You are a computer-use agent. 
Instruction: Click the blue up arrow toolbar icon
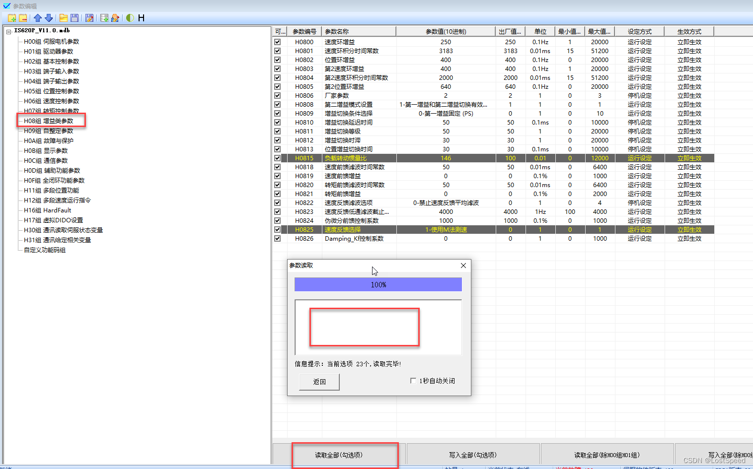coord(38,18)
